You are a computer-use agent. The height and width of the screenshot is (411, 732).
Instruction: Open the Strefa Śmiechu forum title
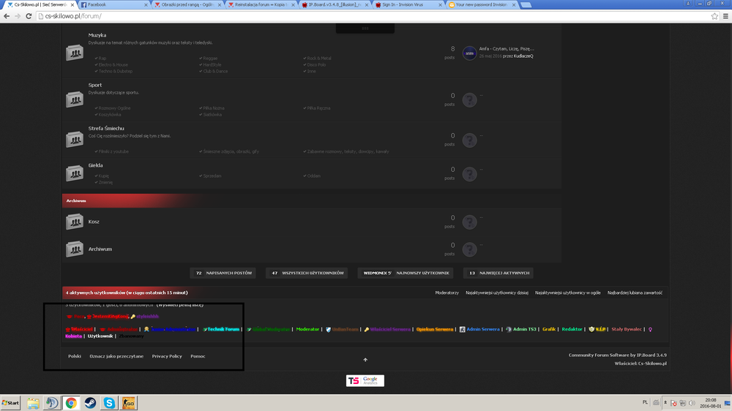pyautogui.click(x=106, y=129)
